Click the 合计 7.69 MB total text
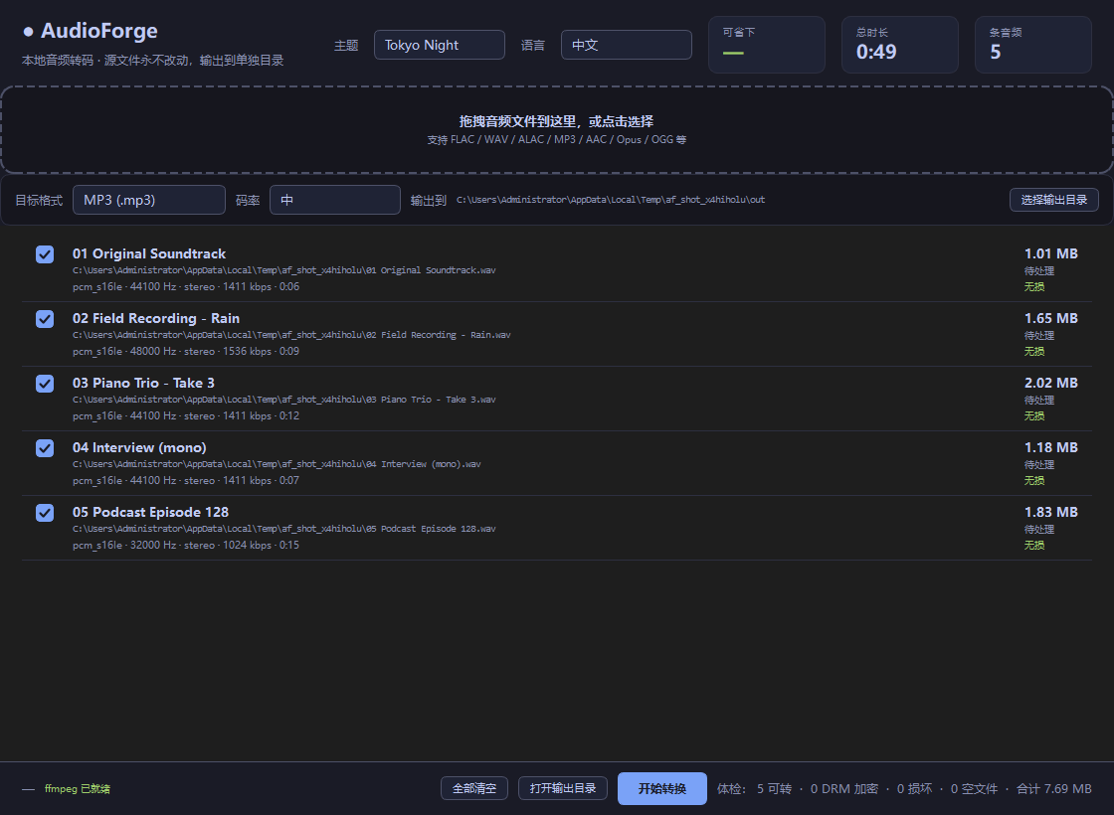This screenshot has width=1114, height=815. click(x=1053, y=789)
